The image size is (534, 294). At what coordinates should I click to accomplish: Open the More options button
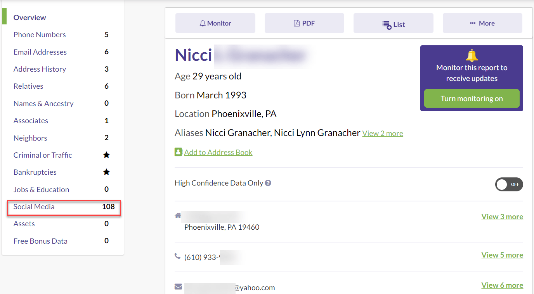pos(482,23)
